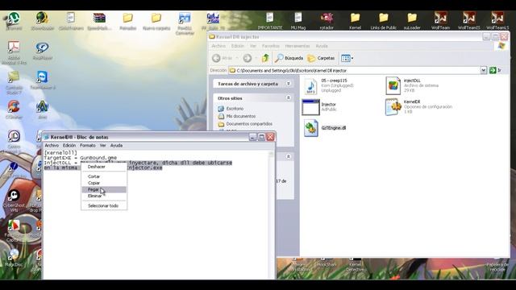The height and width of the screenshot is (290, 516).
Task: Select the CyberGhost VPN desktop shortcut
Action: click(14, 201)
